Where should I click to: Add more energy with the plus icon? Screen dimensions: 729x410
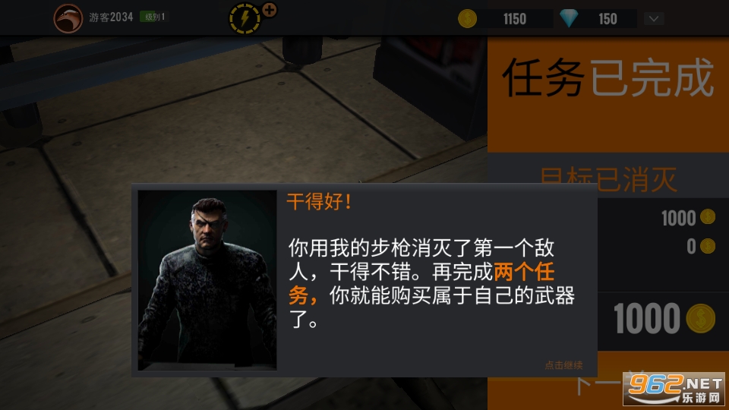tap(269, 10)
